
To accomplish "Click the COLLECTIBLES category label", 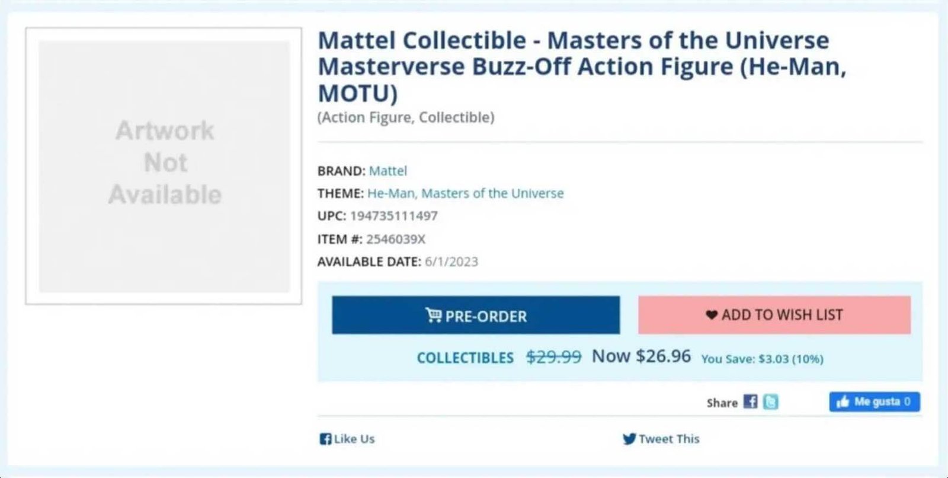I will pos(465,358).
